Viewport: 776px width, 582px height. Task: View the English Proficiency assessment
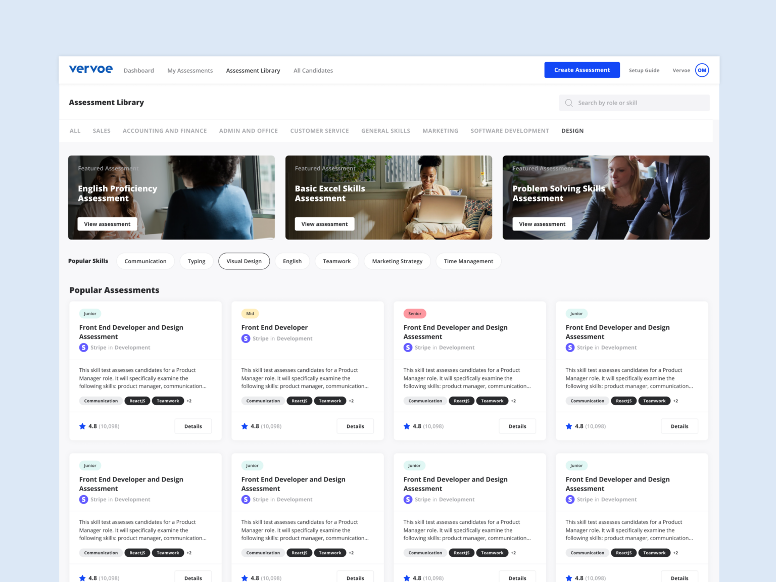pyautogui.click(x=107, y=224)
